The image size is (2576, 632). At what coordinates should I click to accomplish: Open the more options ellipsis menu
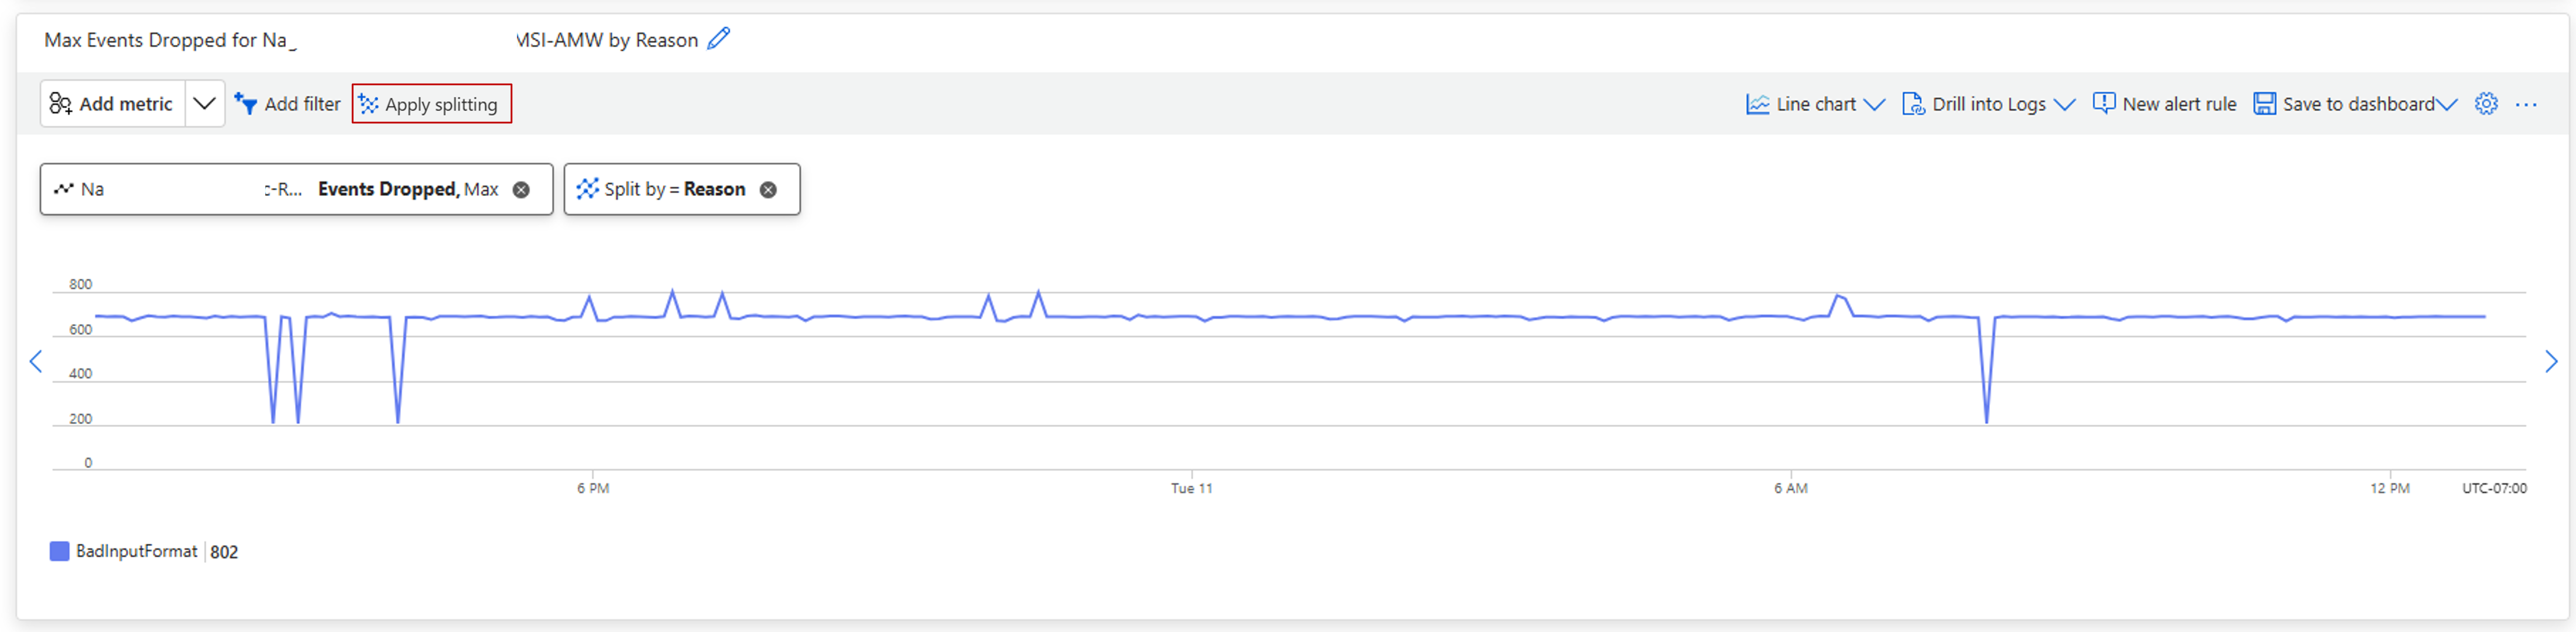pos(2526,104)
